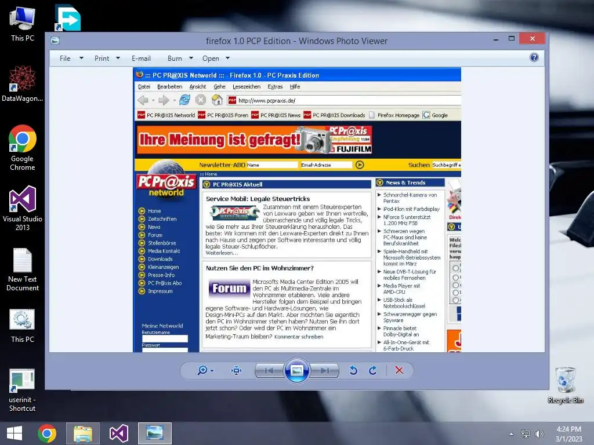Rotate the picture clockwise
Screen dimensions: 594x445
click(373, 370)
